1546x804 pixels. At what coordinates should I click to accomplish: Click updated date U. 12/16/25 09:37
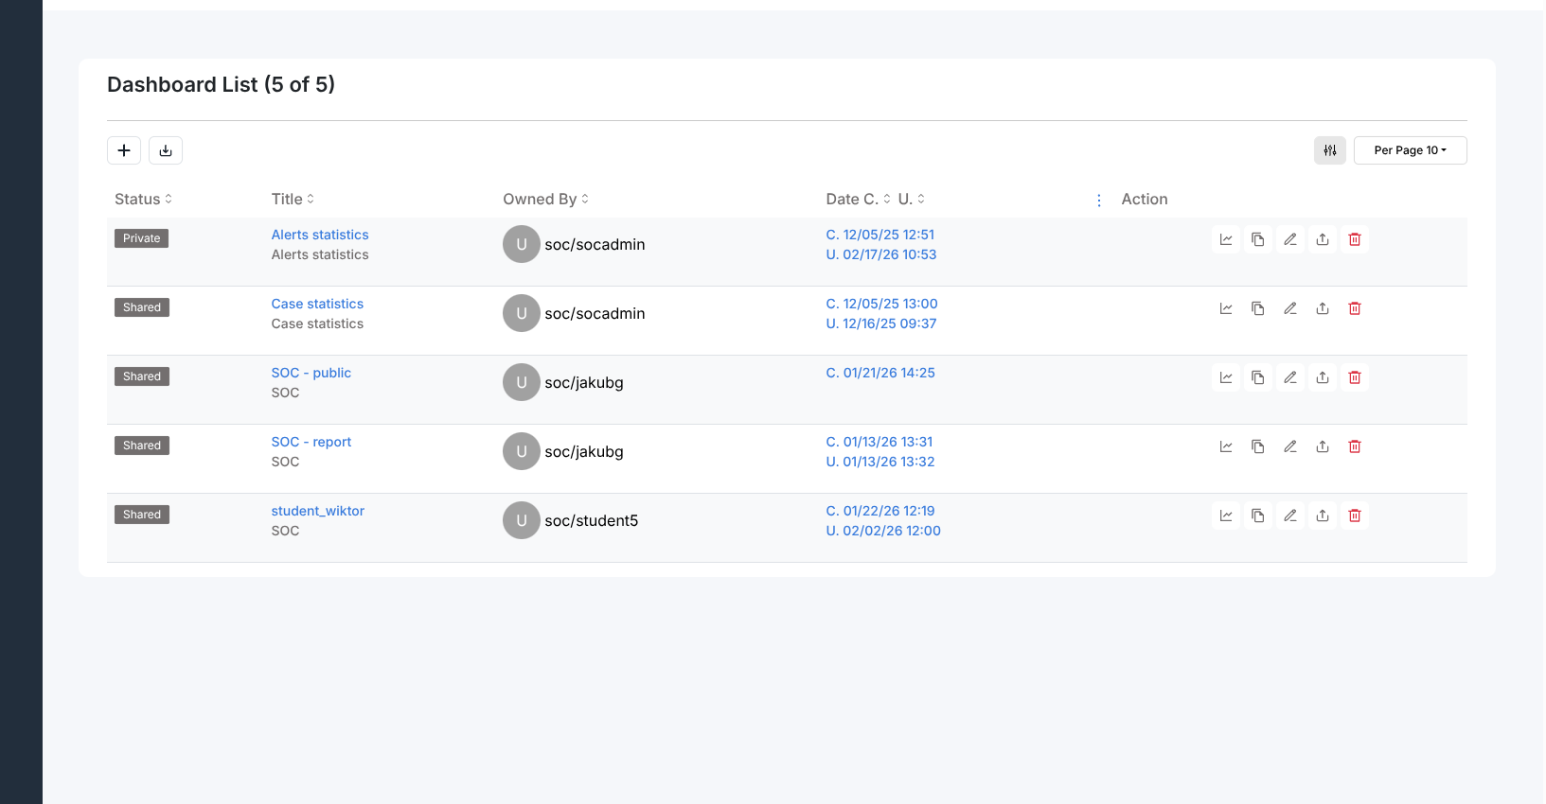pos(881,323)
